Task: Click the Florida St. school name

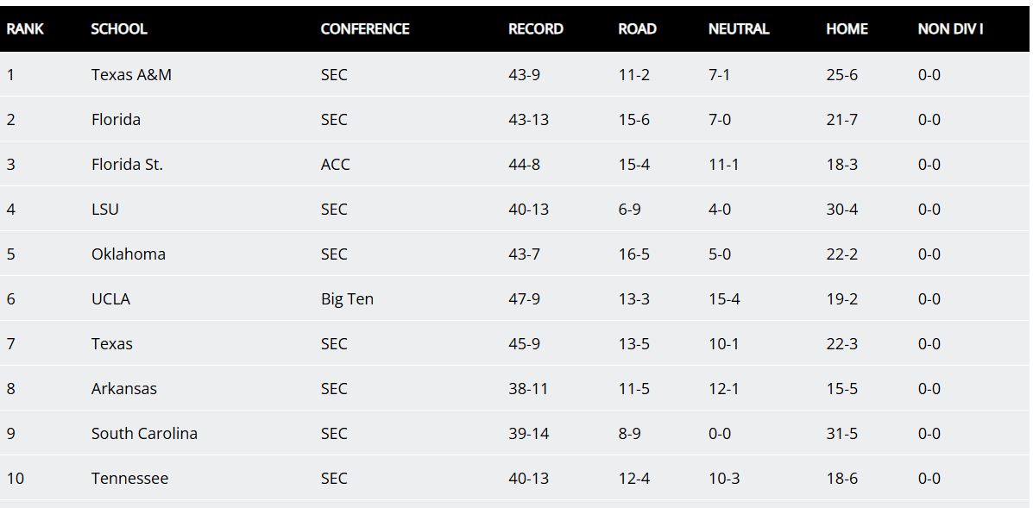Action: click(x=127, y=164)
